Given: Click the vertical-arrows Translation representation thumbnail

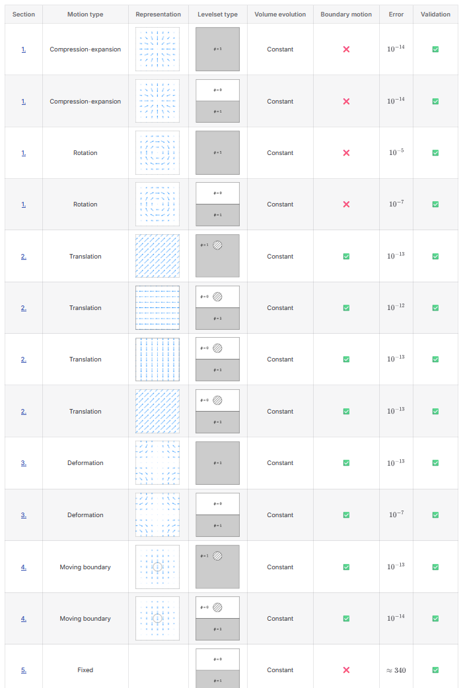Looking at the screenshot, I should tap(157, 360).
